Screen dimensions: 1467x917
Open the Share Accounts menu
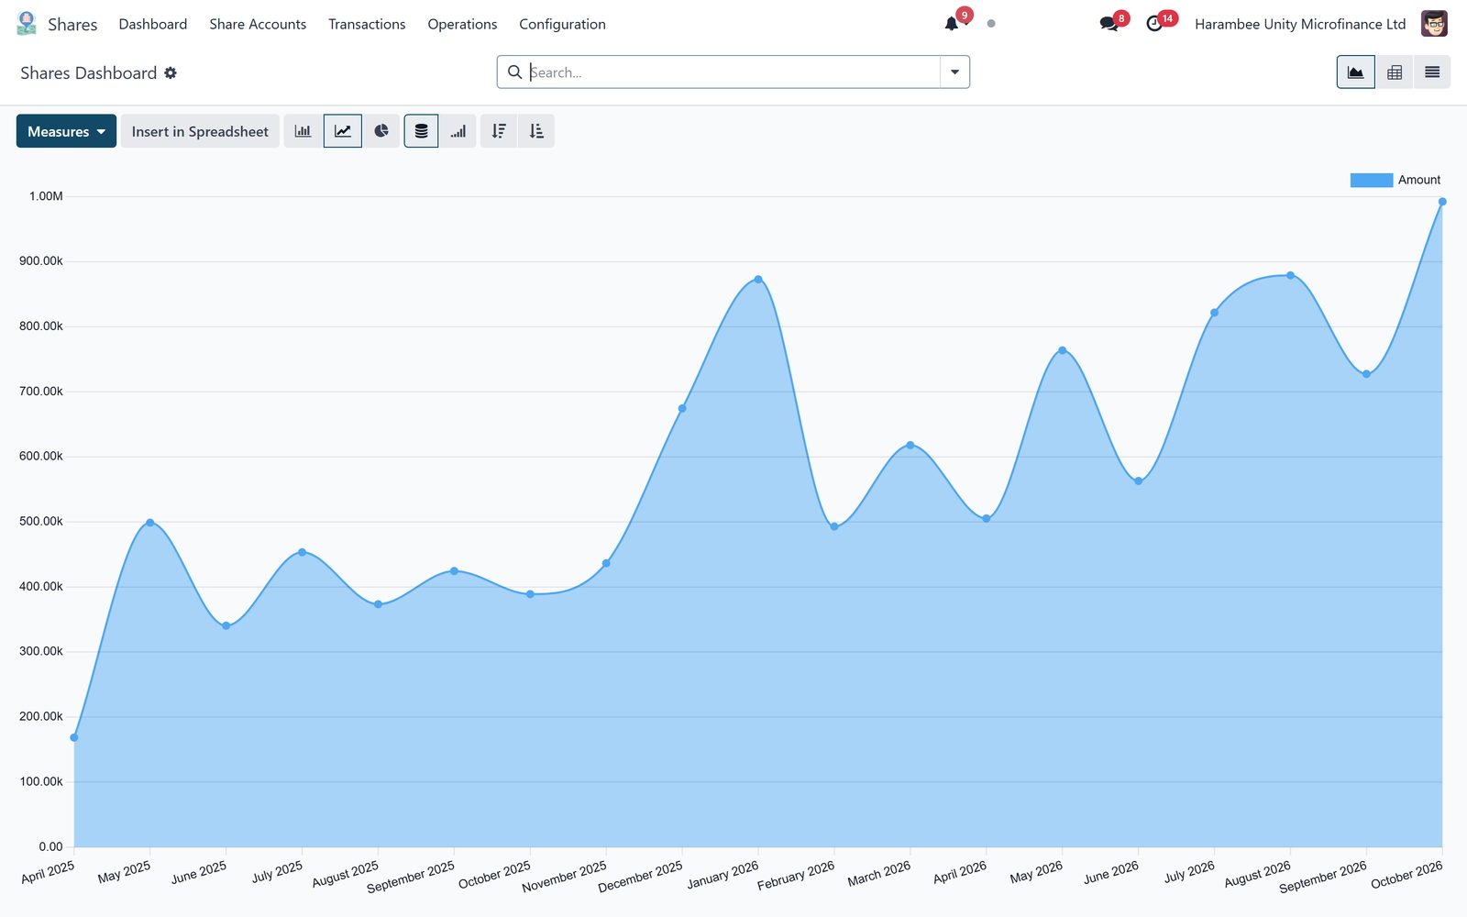point(258,24)
